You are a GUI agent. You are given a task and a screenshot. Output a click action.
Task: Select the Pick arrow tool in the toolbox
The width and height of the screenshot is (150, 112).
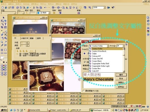[x=4, y=17]
